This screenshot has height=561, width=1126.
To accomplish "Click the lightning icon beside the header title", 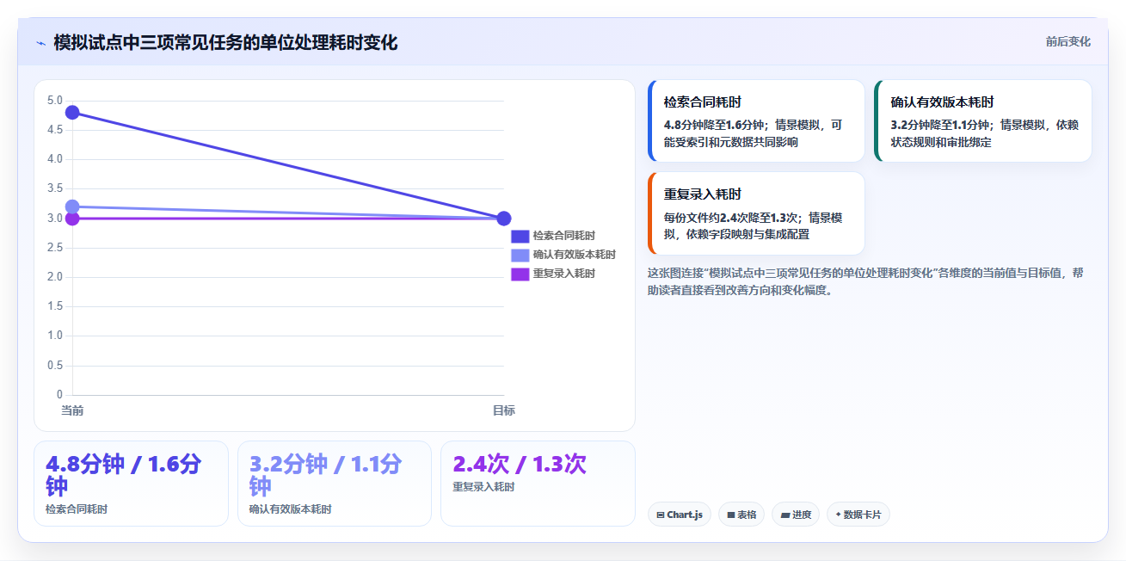I will click(x=40, y=43).
